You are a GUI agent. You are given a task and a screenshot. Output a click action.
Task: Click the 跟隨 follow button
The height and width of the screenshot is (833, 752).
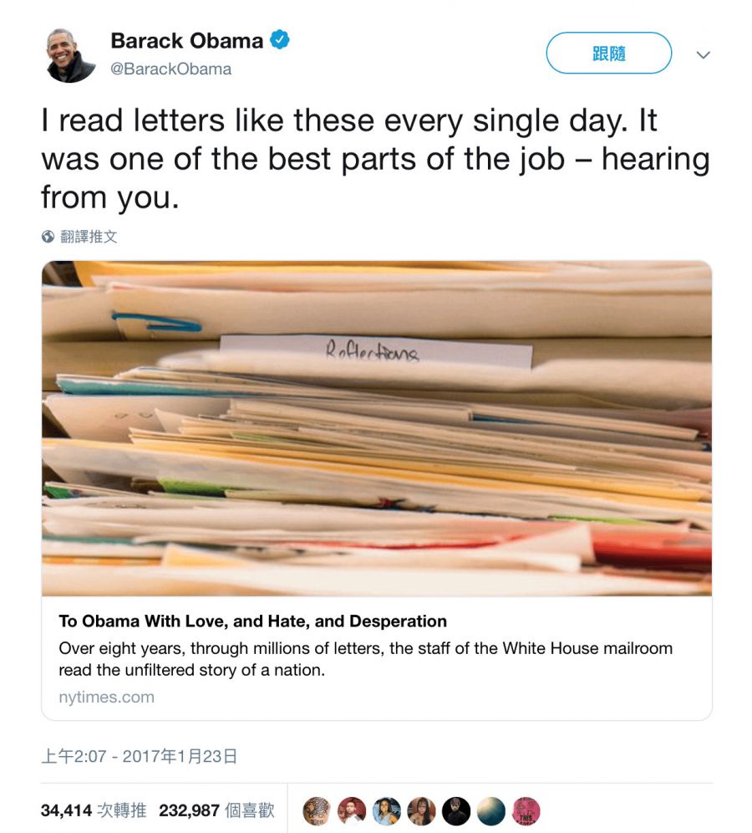point(609,54)
